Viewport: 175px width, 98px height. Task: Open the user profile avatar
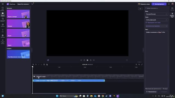pyautogui.click(x=173, y=4)
